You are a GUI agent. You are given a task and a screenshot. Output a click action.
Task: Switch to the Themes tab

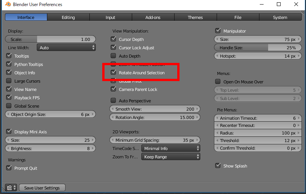click(195, 17)
